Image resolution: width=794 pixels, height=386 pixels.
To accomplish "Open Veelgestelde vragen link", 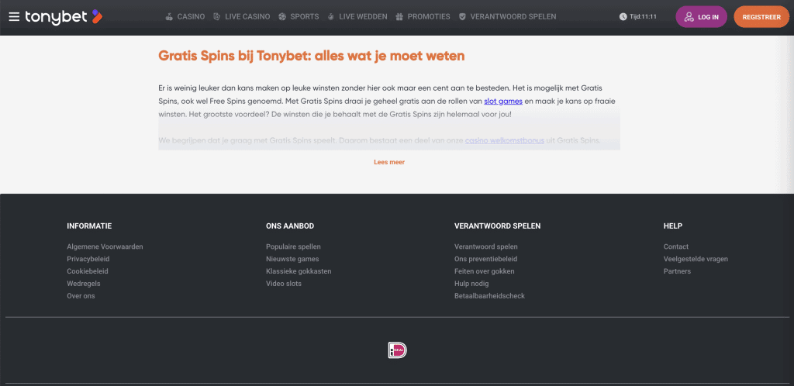I will 696,259.
